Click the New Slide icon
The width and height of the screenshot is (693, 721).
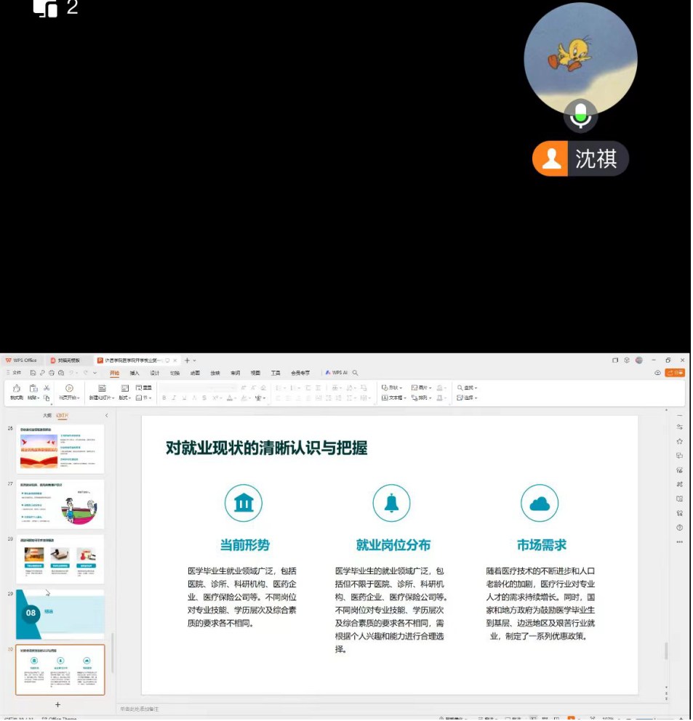[x=102, y=388]
